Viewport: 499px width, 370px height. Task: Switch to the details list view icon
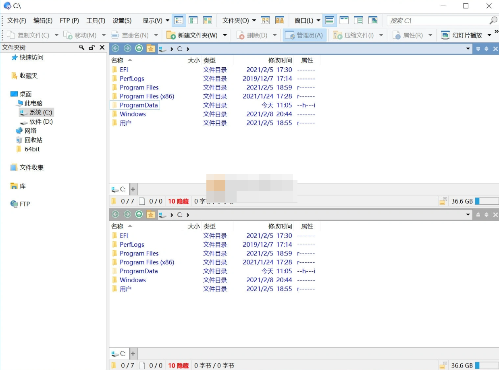pos(179,20)
